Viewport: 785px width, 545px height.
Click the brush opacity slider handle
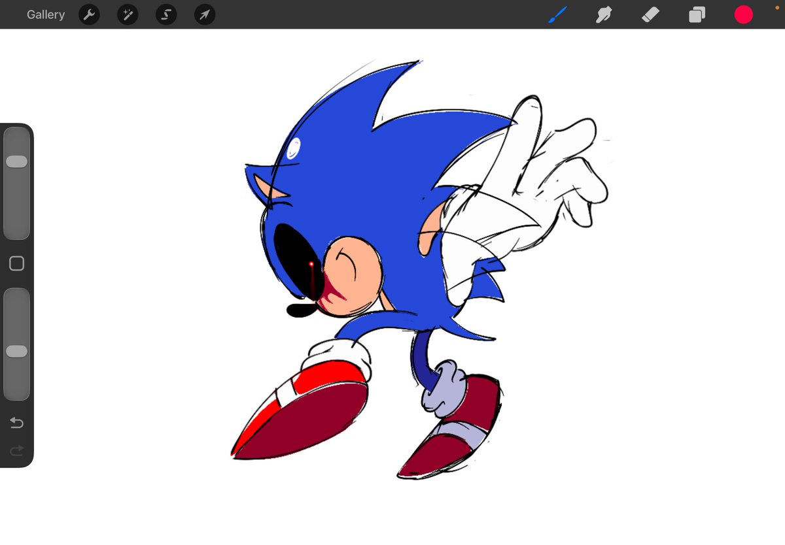click(x=16, y=352)
